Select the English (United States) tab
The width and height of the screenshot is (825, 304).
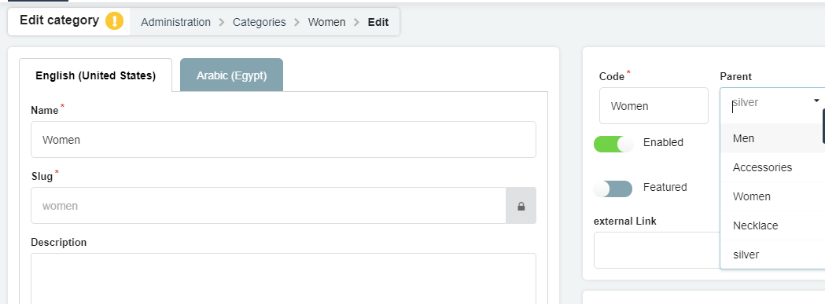coord(96,75)
